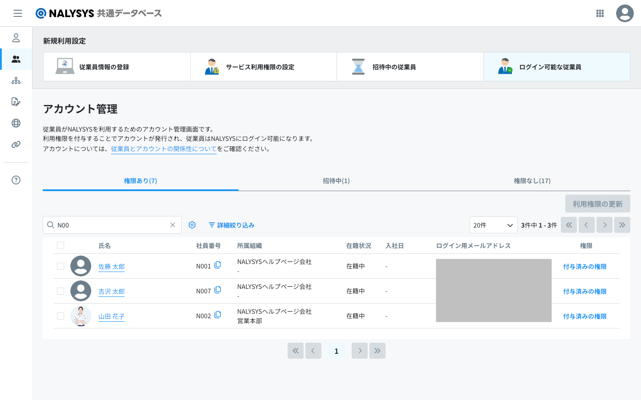Expand 詳細絞り込み filter options
The height and width of the screenshot is (400, 641).
tap(231, 225)
